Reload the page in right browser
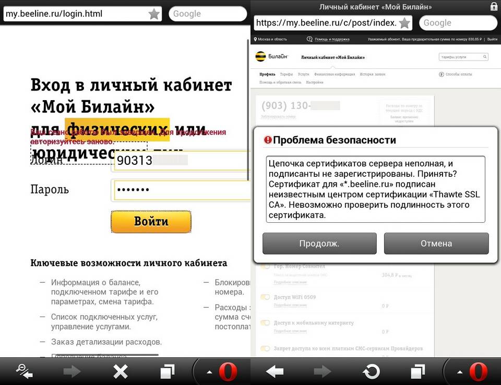The height and width of the screenshot is (385, 501). tap(371, 371)
